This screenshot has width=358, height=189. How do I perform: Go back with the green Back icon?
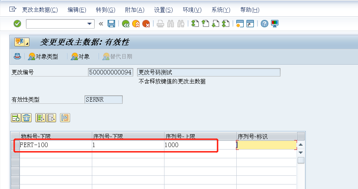tap(126, 24)
